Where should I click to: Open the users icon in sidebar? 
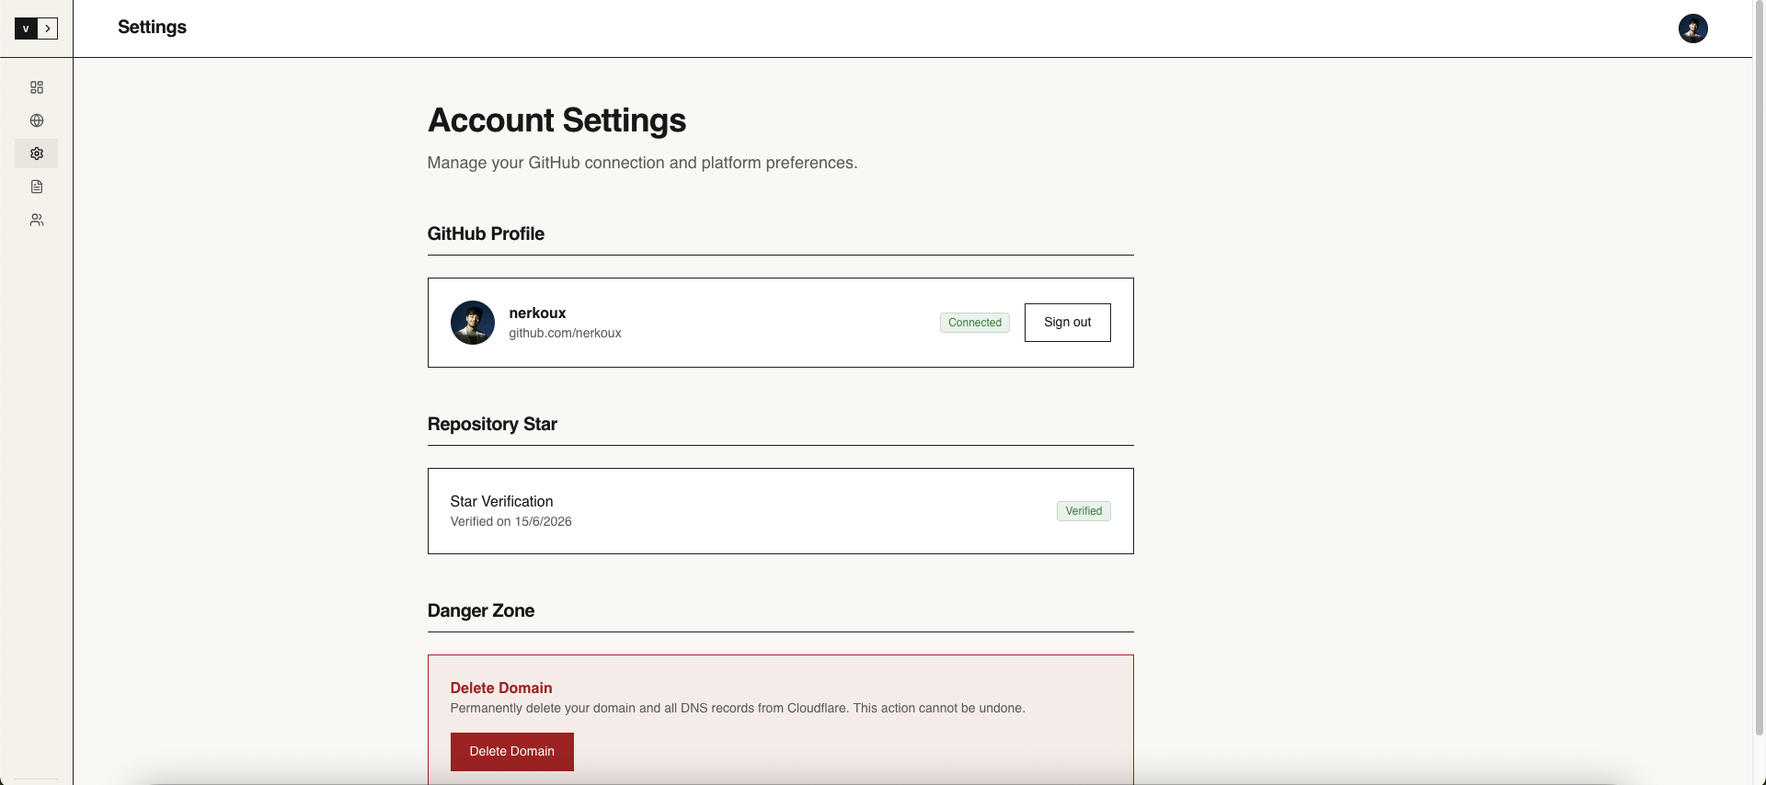[x=37, y=220]
